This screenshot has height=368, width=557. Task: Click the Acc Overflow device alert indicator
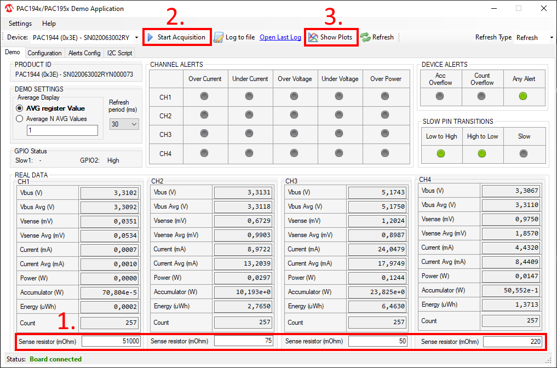point(440,96)
